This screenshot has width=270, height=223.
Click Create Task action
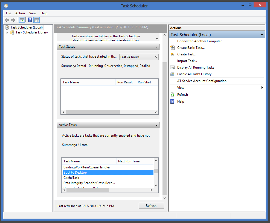(187, 54)
